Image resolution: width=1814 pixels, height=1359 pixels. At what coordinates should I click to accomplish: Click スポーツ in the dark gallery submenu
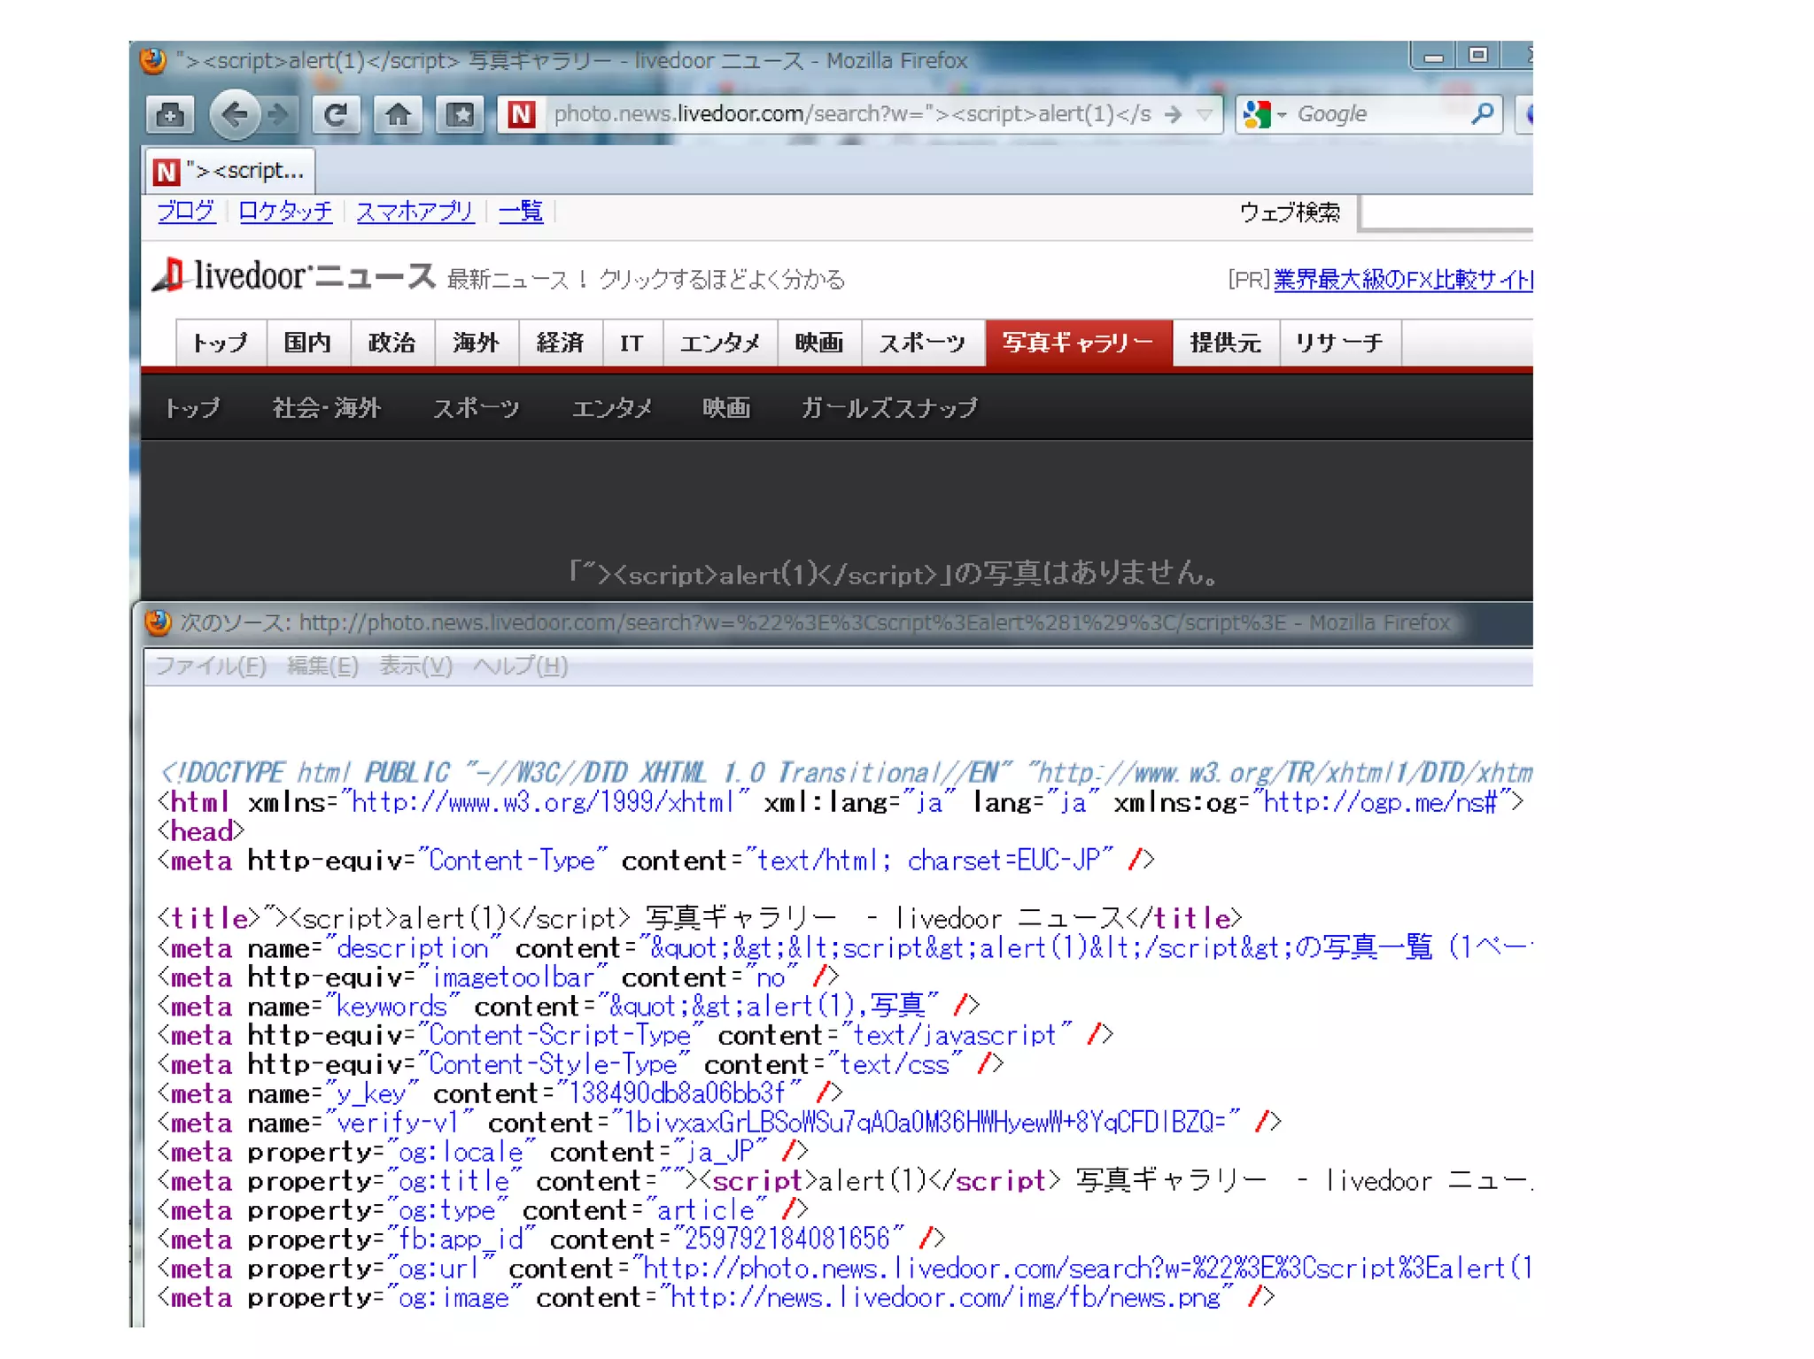tap(476, 408)
